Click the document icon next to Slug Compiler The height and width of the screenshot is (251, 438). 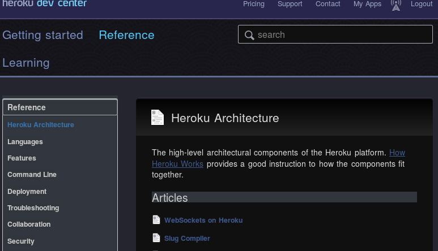(x=156, y=238)
